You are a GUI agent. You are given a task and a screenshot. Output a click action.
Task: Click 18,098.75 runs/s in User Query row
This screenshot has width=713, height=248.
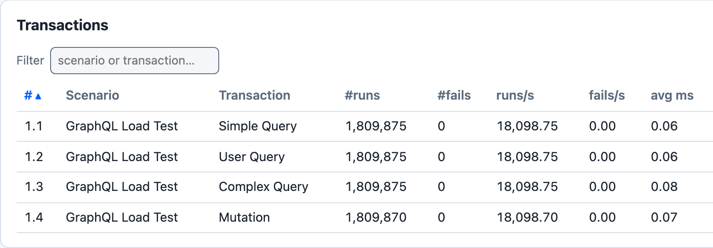(x=527, y=157)
